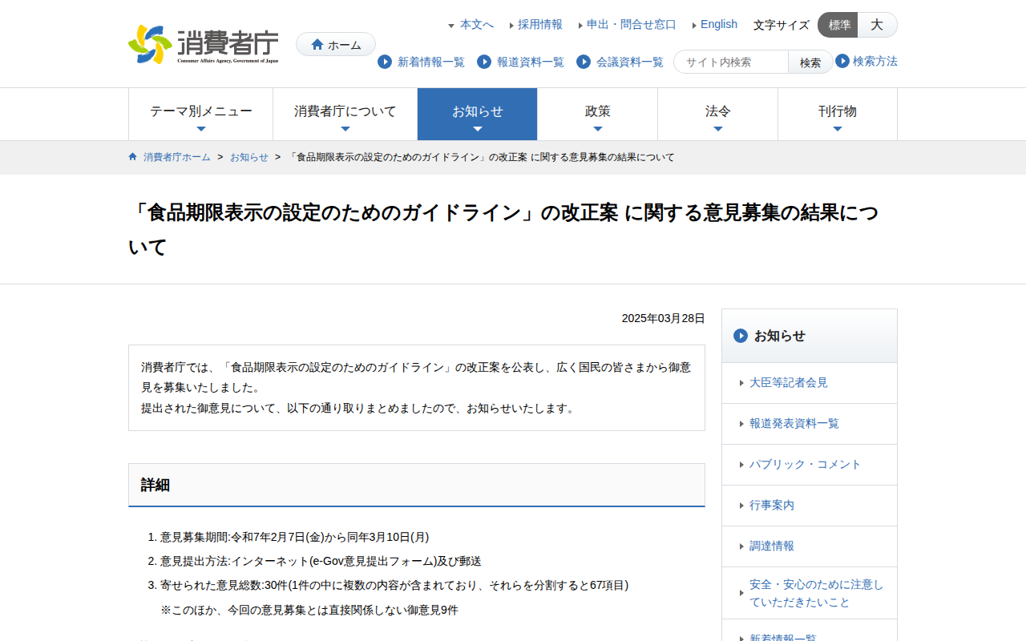This screenshot has width=1026, height=641.
Task: Click the arrow icon beside 新着情報一覧 in header
Action: coord(385,62)
